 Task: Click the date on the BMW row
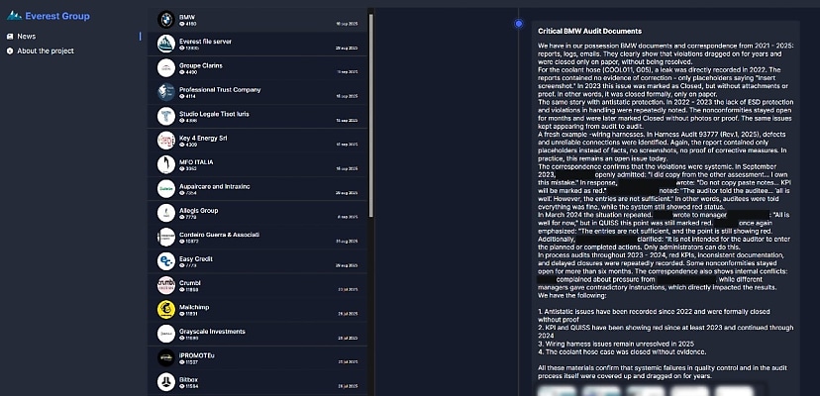point(347,24)
